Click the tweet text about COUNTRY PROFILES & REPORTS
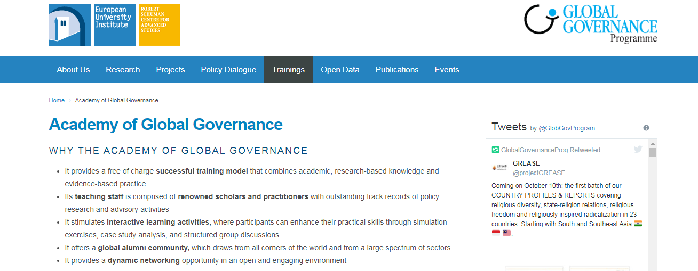The width and height of the screenshot is (698, 271). click(567, 209)
